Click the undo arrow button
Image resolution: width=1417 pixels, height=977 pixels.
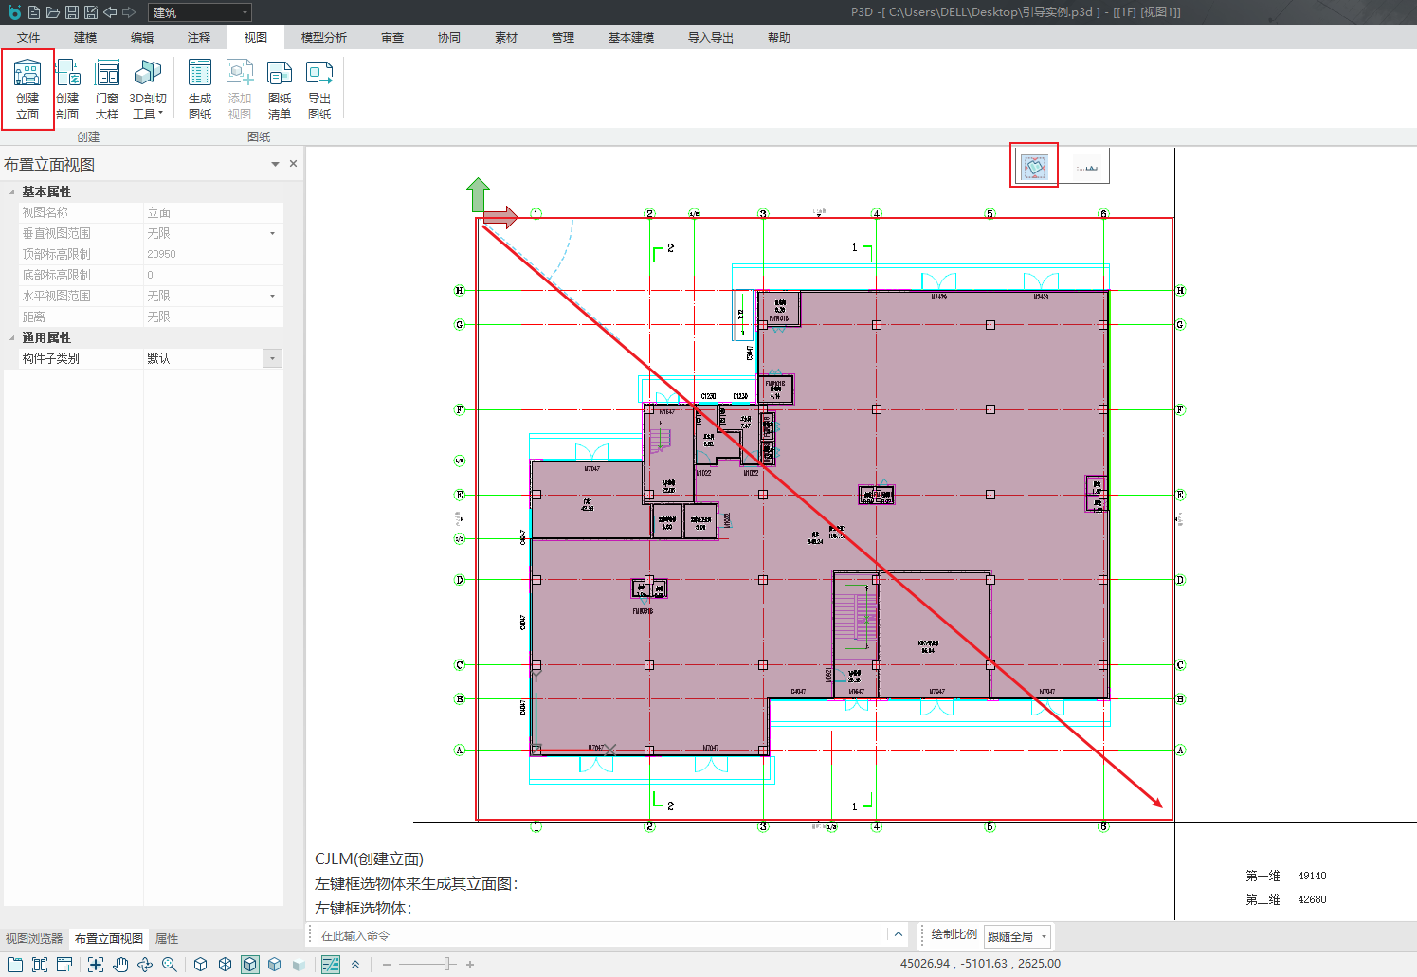(110, 12)
